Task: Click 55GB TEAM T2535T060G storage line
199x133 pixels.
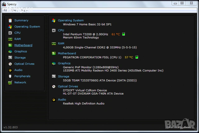Action: (x=100, y=80)
